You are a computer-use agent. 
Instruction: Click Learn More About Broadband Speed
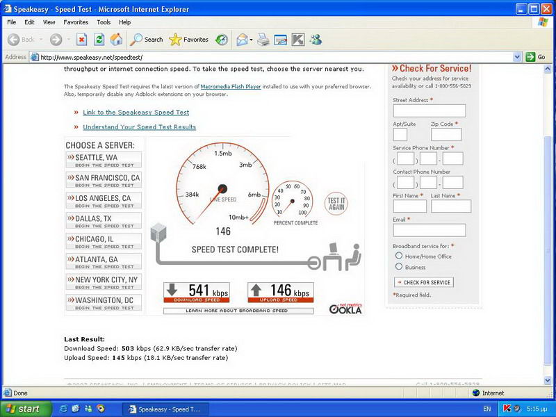click(x=238, y=311)
